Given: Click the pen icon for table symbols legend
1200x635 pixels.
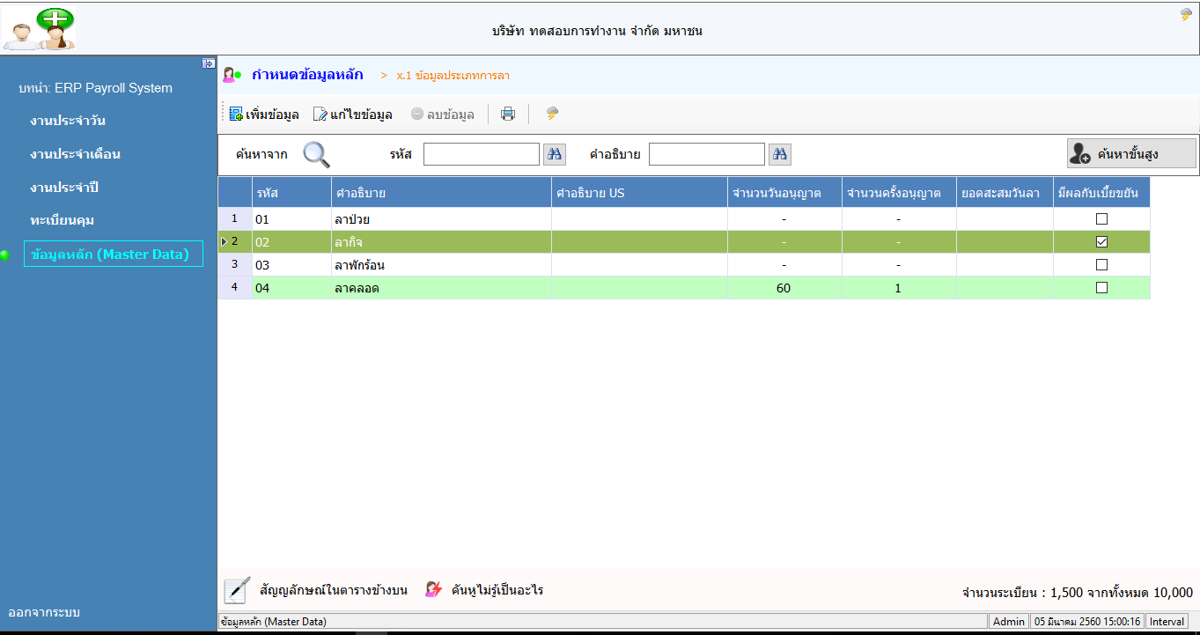Looking at the screenshot, I should point(237,590).
